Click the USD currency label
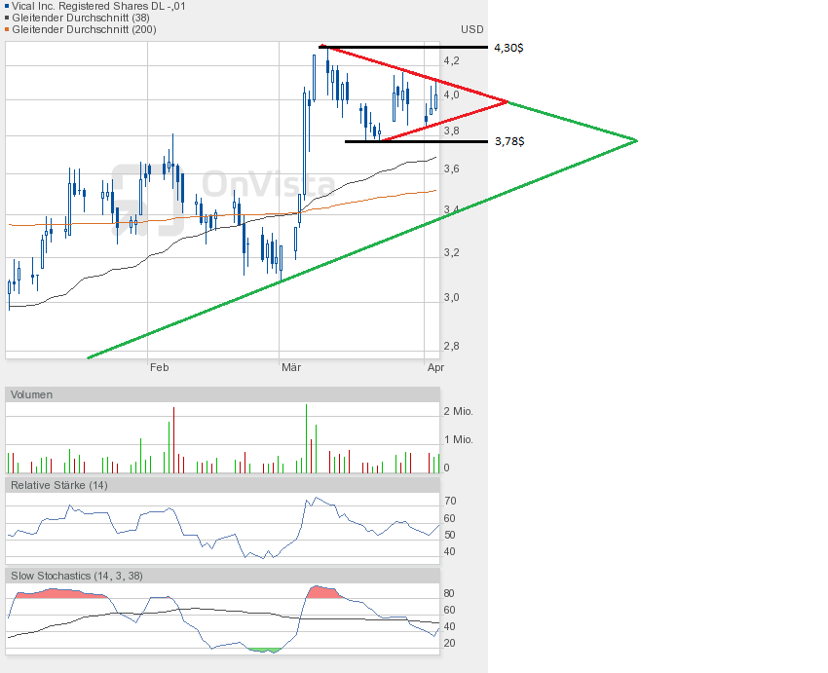This screenshot has width=828, height=673. tap(472, 29)
